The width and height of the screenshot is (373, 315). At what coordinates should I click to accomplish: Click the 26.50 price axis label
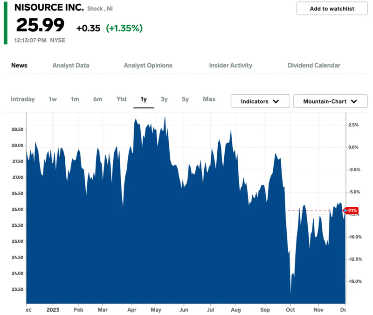click(x=18, y=193)
